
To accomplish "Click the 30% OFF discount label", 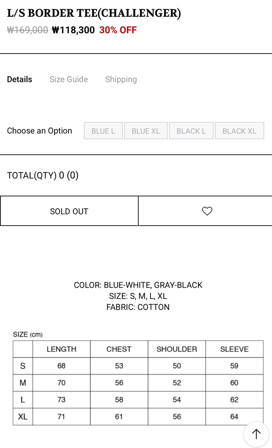I will point(118,30).
